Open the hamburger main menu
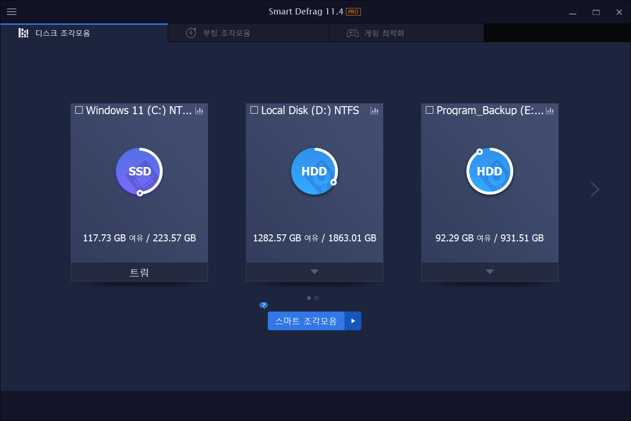This screenshot has width=631, height=421. click(12, 12)
